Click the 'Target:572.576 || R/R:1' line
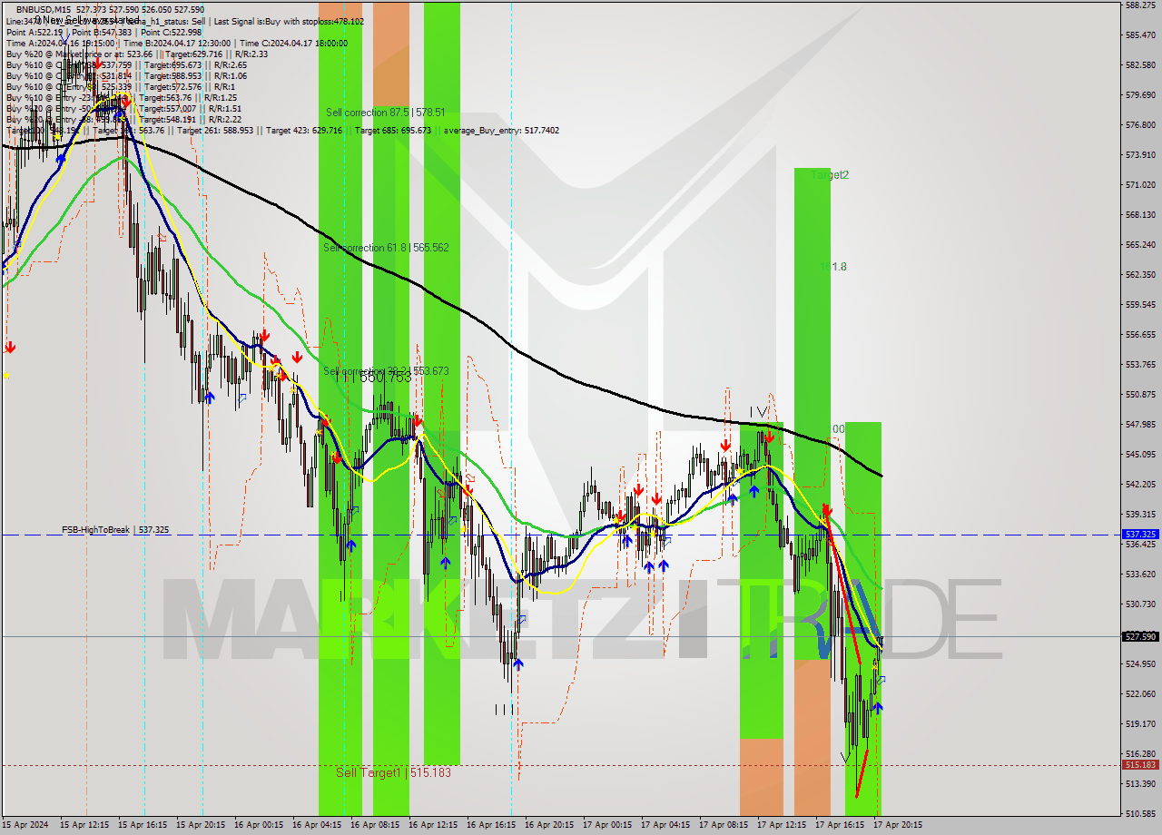Image resolution: width=1162 pixels, height=835 pixels. (190, 86)
